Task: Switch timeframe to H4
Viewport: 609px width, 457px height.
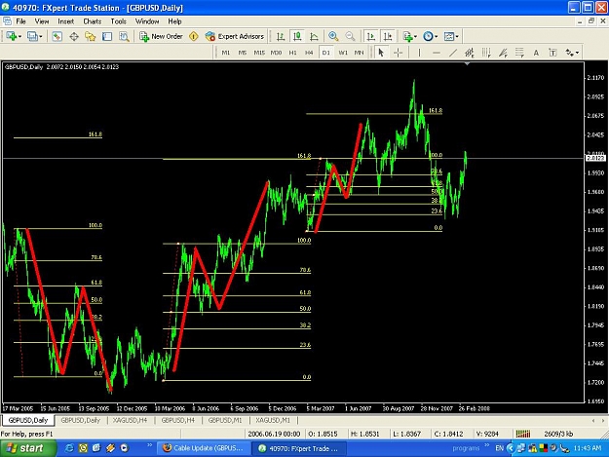Action: [309, 53]
